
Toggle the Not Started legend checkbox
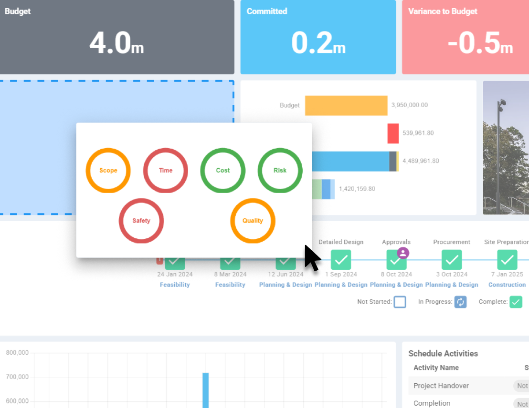(400, 302)
